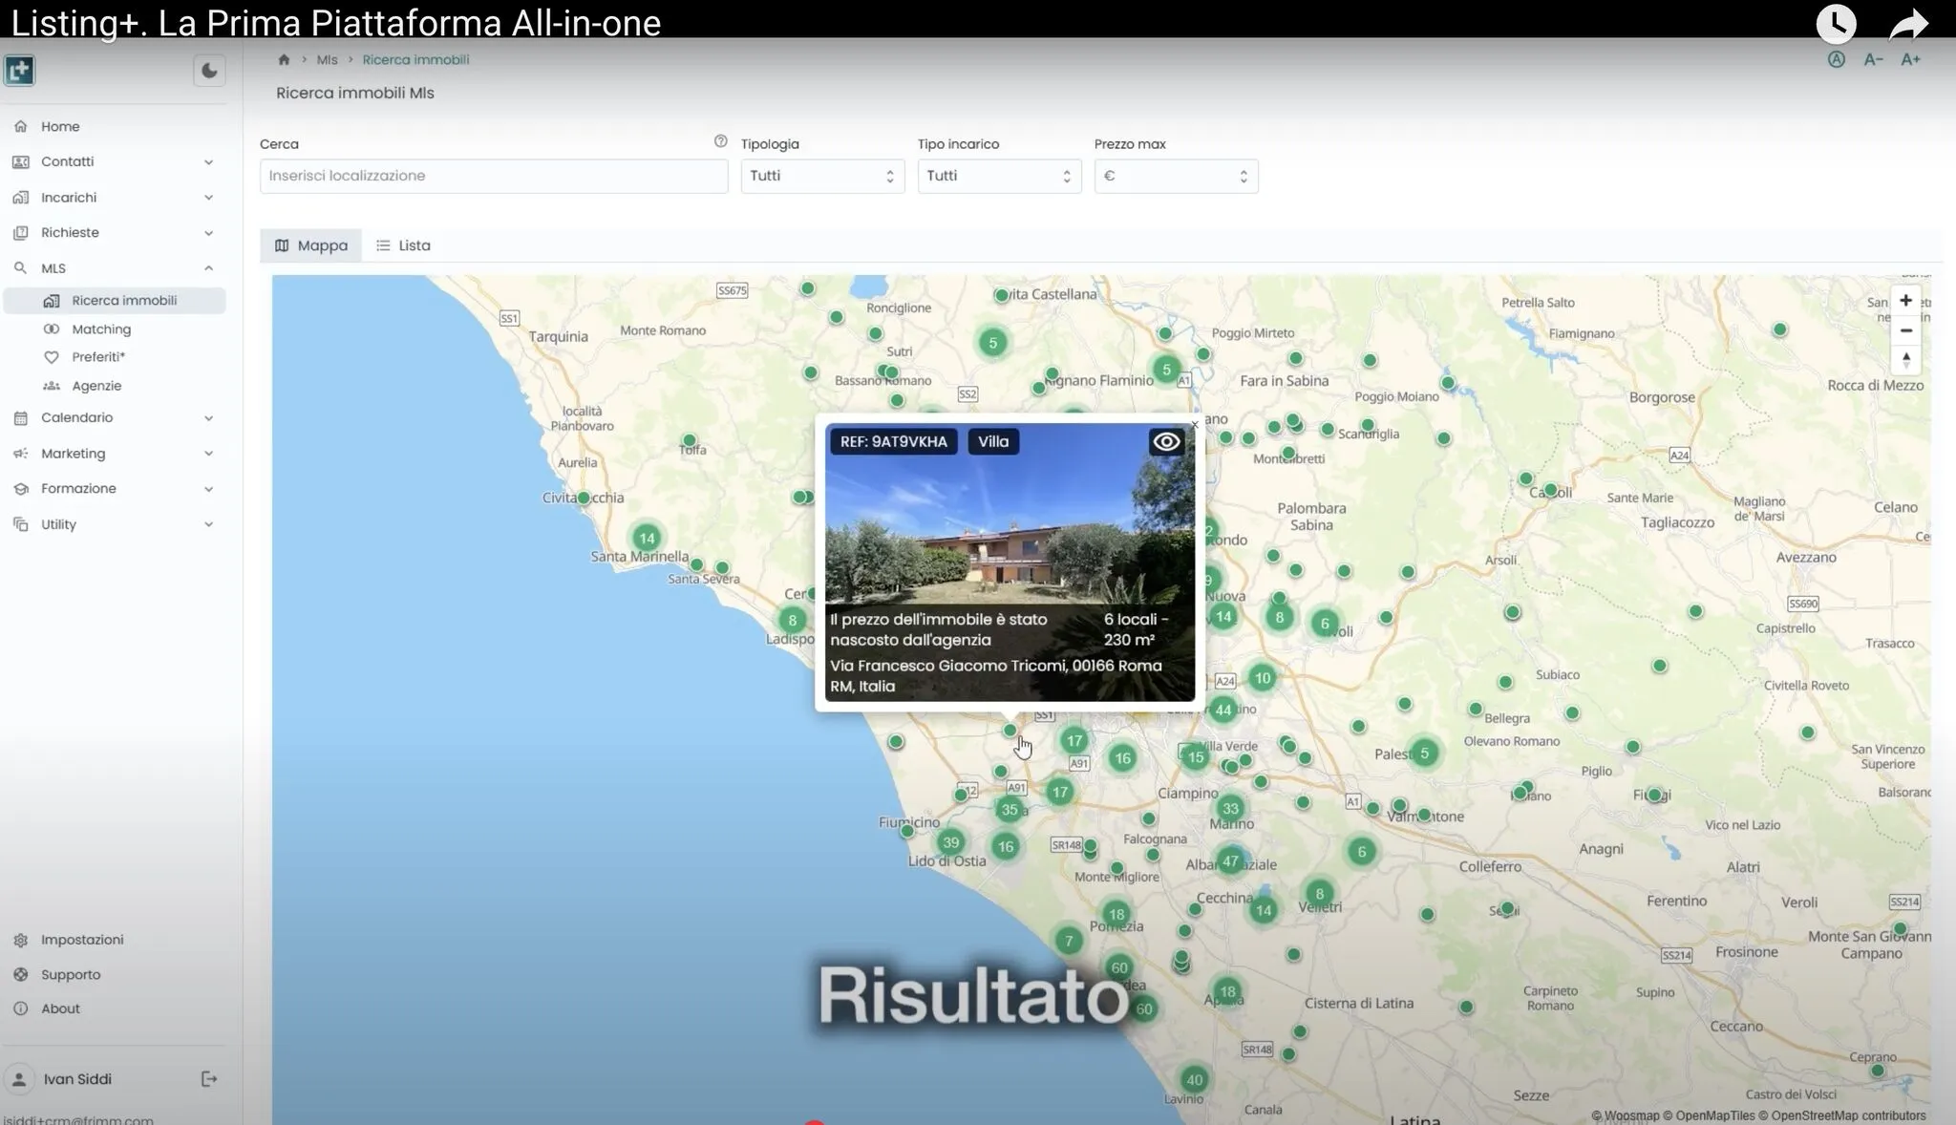Click the Listing+ logo icon
The image size is (1956, 1125).
tap(19, 71)
